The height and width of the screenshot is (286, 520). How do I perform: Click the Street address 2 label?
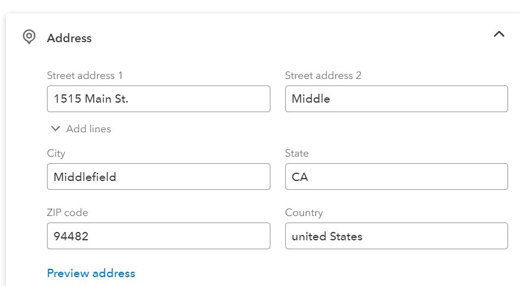point(323,75)
